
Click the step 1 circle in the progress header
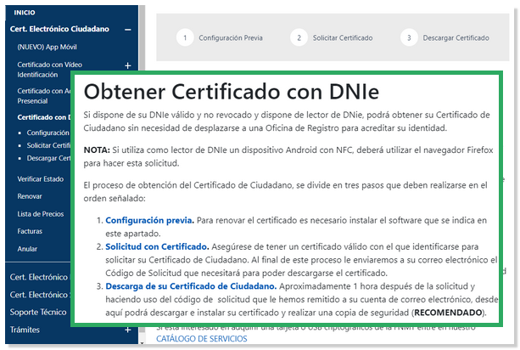coord(184,37)
